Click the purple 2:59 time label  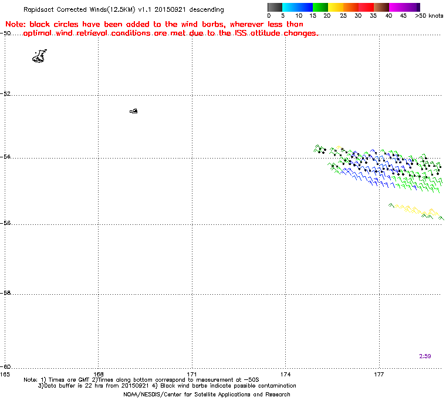point(425,356)
